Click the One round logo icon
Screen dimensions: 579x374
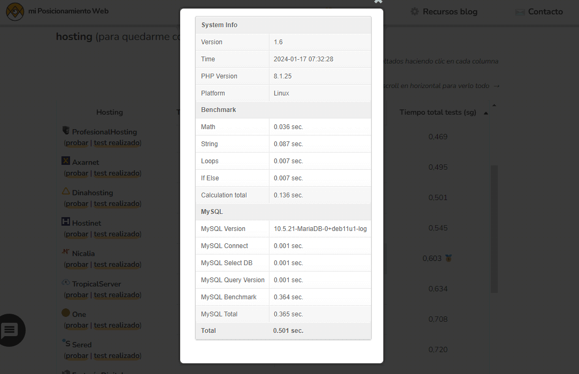(66, 313)
